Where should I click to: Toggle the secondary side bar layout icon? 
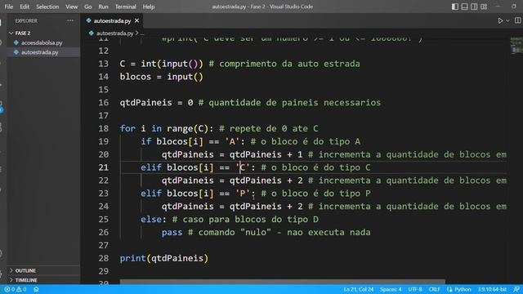[474, 7]
